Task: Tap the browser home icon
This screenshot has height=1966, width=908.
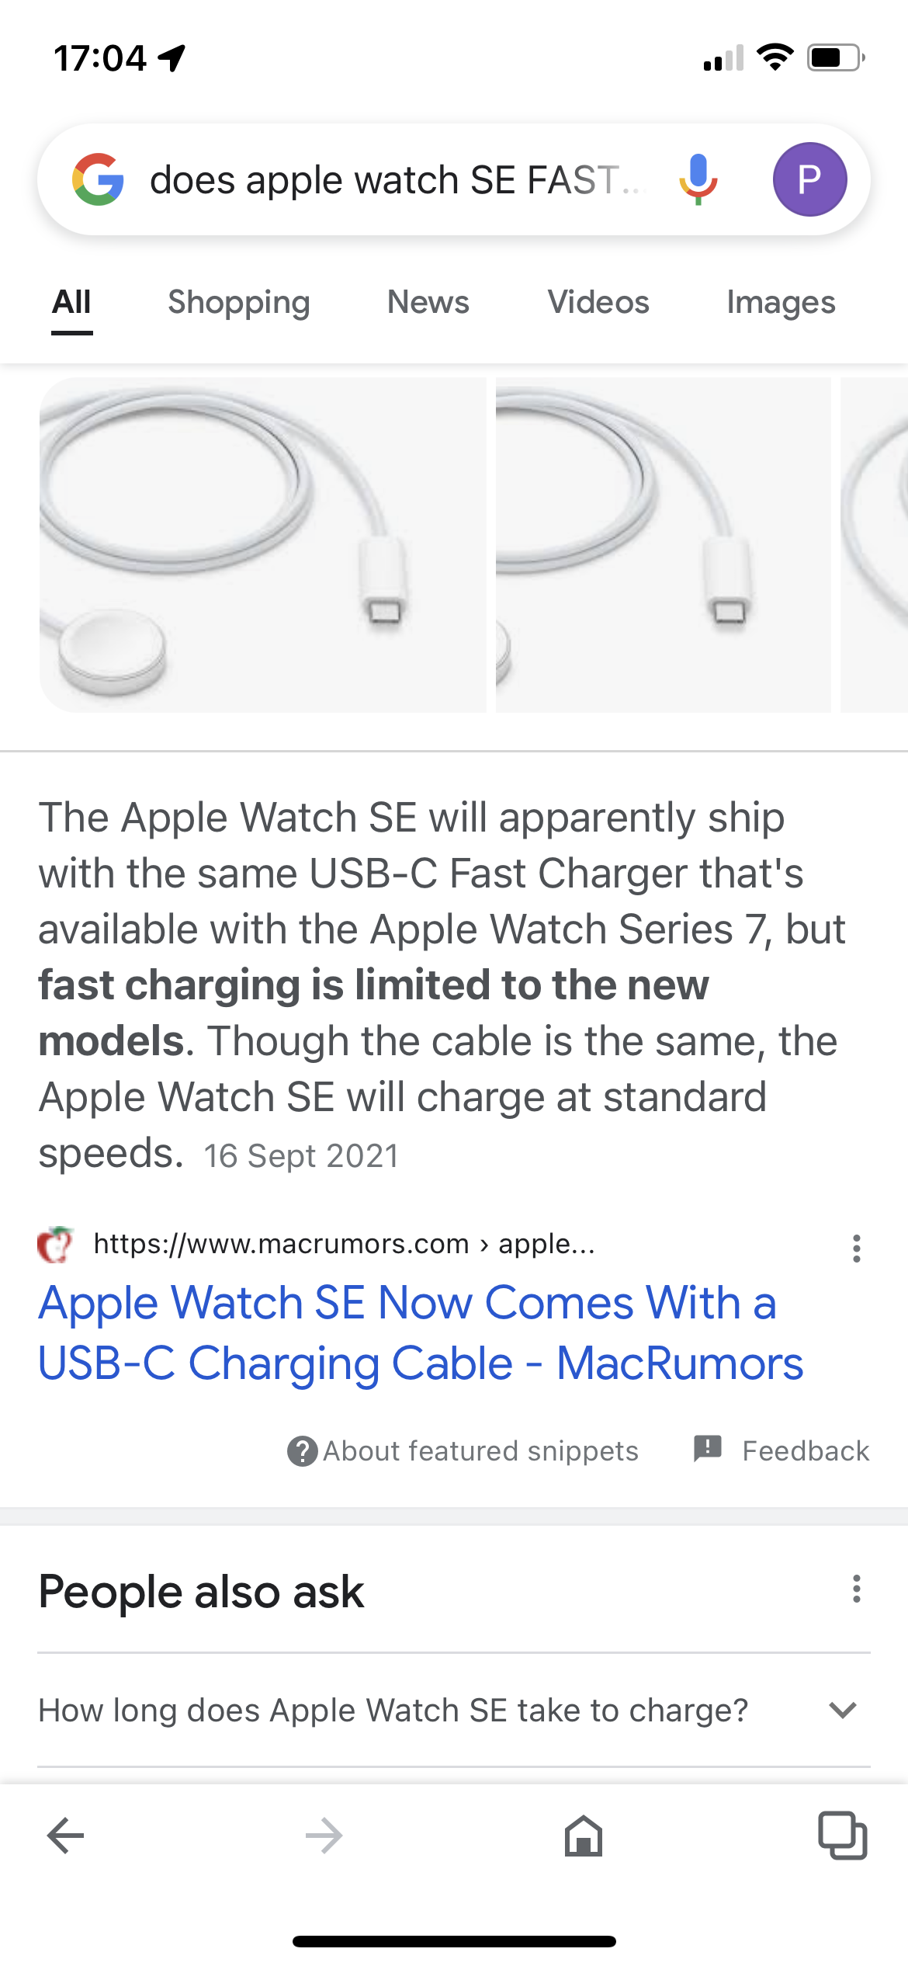Action: [584, 1836]
